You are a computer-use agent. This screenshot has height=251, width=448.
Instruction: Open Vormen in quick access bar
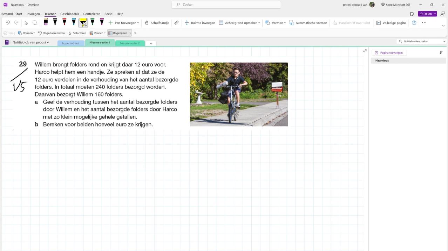27,33
